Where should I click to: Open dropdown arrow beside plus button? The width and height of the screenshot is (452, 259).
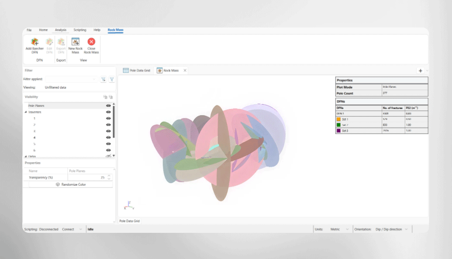tap(427, 71)
